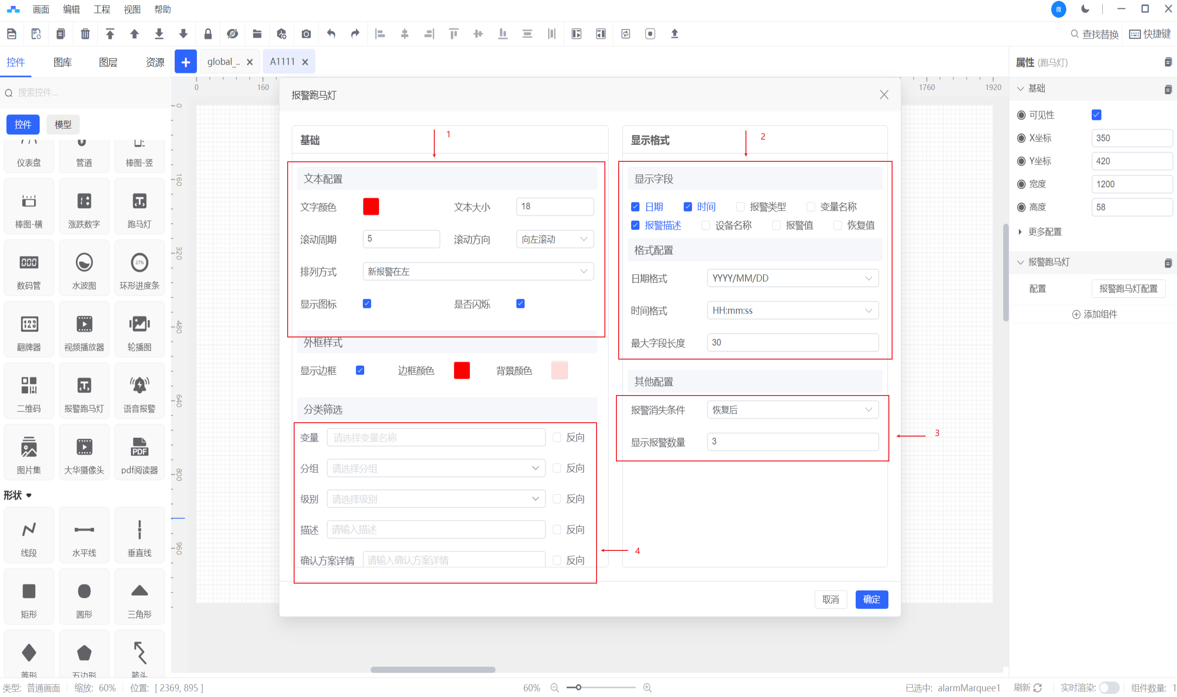Viewport: 1177px width, 697px height.
Task: Click the delete trash icon
Action: click(x=85, y=34)
